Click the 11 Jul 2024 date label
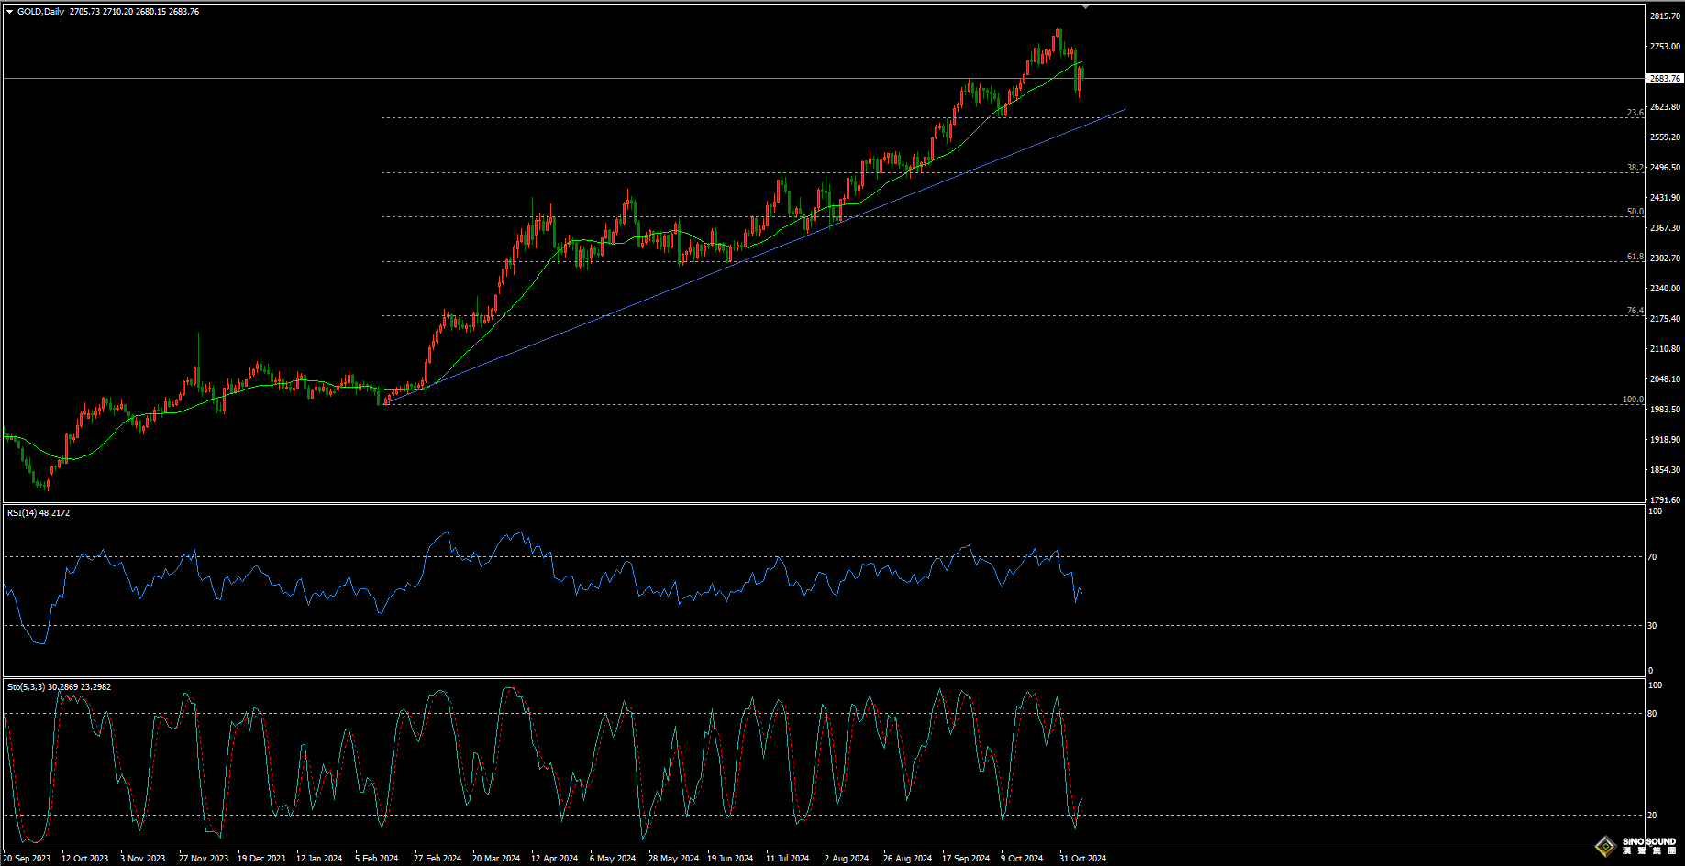1685x866 pixels. pyautogui.click(x=788, y=859)
